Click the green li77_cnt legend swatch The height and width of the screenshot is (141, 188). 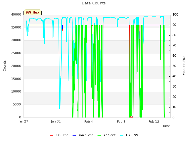99,136
